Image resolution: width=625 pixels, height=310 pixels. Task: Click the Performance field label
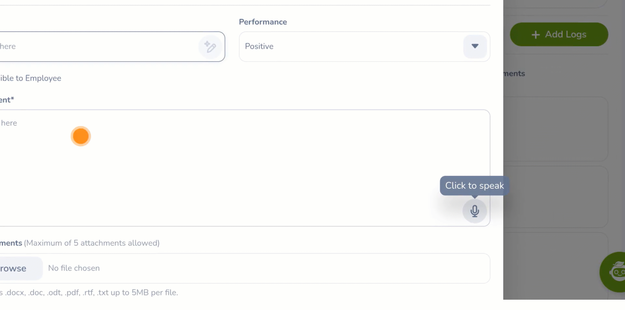pos(263,22)
